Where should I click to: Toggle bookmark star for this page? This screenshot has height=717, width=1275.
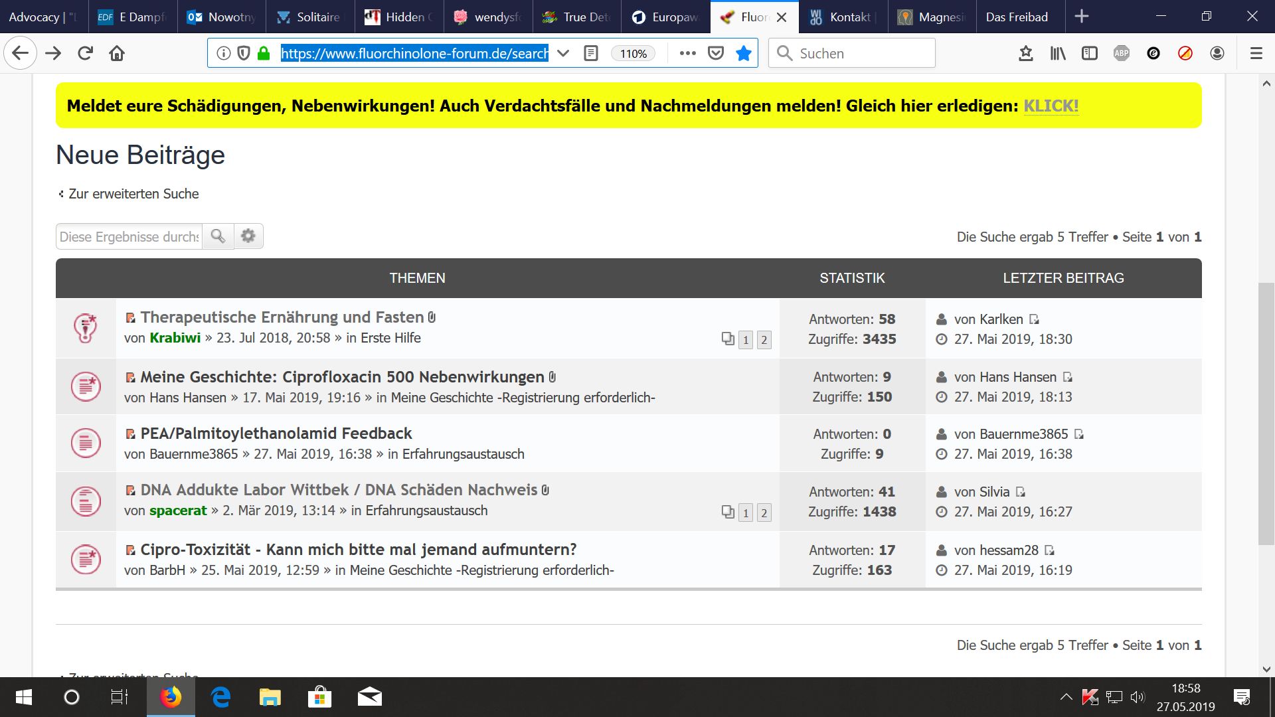[x=744, y=53]
